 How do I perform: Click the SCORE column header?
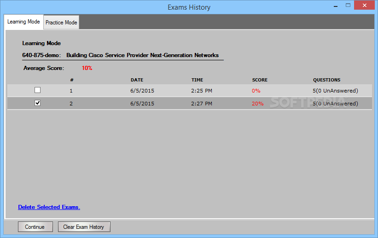click(x=260, y=80)
